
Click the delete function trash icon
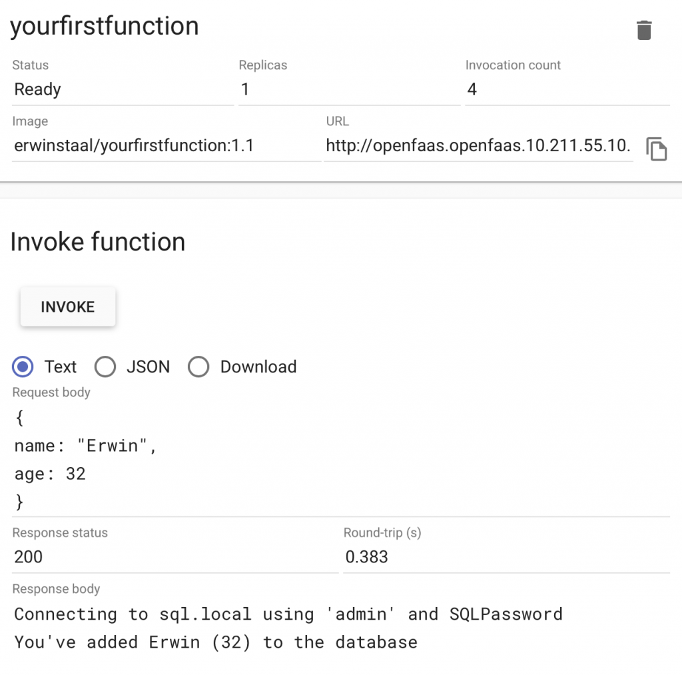643,29
